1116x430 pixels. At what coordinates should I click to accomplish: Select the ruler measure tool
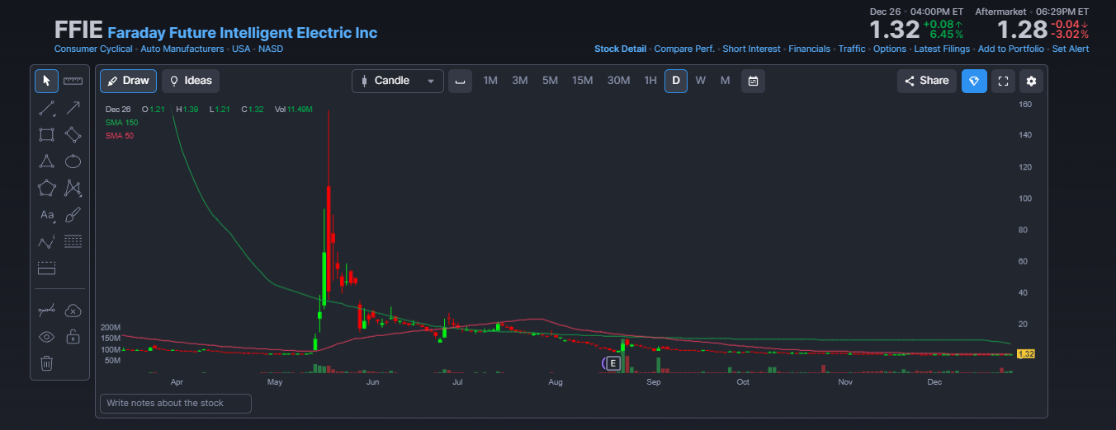tap(73, 81)
